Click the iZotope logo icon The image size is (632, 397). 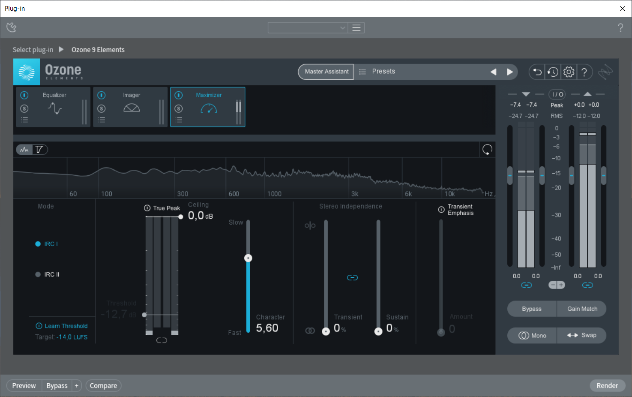605,72
